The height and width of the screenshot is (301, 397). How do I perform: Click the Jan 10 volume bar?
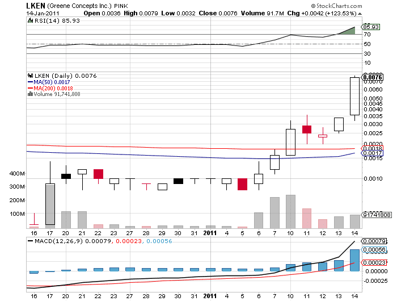tap(290, 211)
